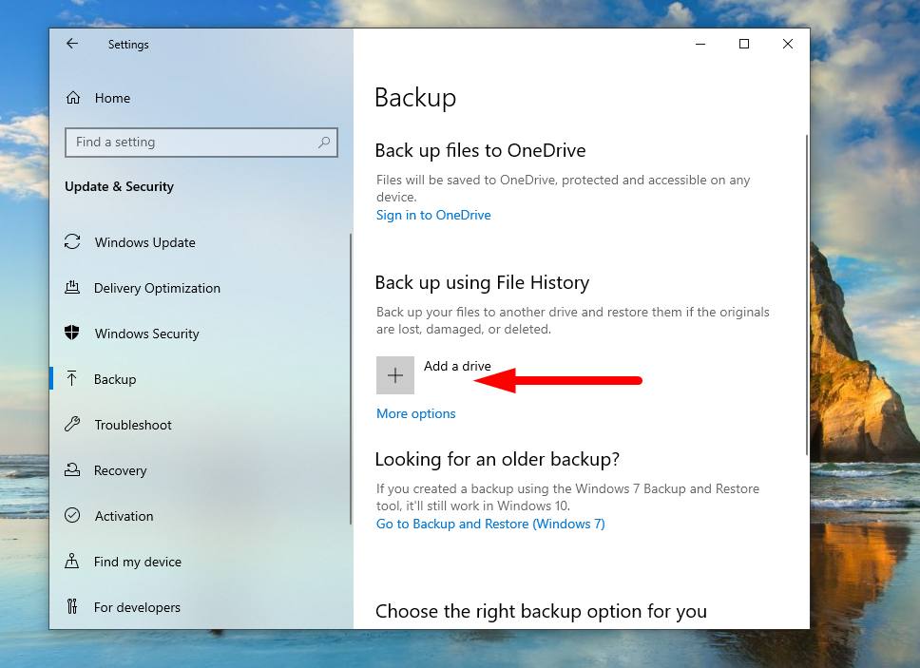Select the Windows Update sync icon
This screenshot has width=920, height=668.
[72, 242]
